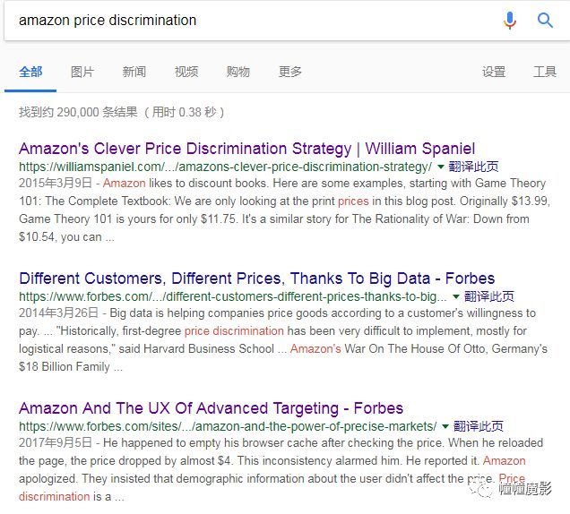570x514 pixels.
Task: Open the 购物 shopping tab
Action: click(238, 72)
